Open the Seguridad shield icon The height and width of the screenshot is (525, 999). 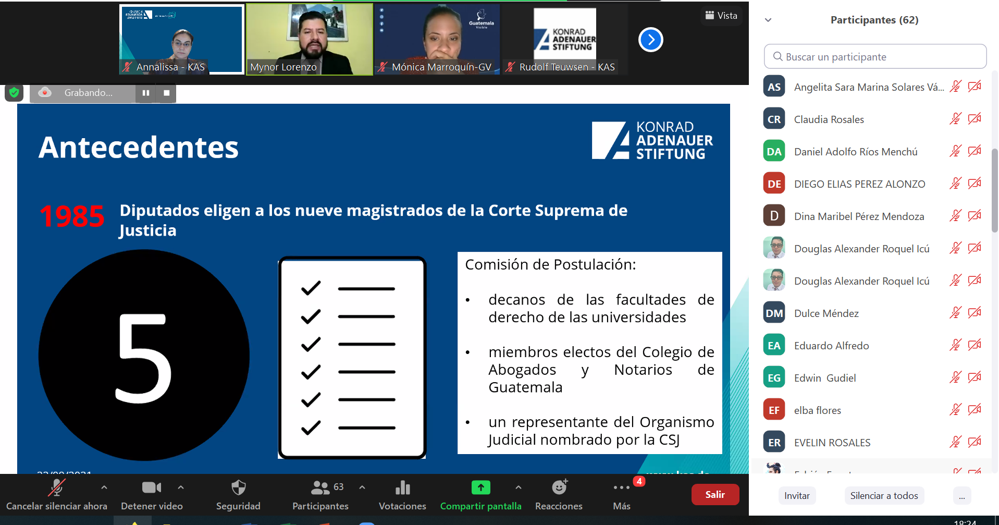[x=238, y=488]
